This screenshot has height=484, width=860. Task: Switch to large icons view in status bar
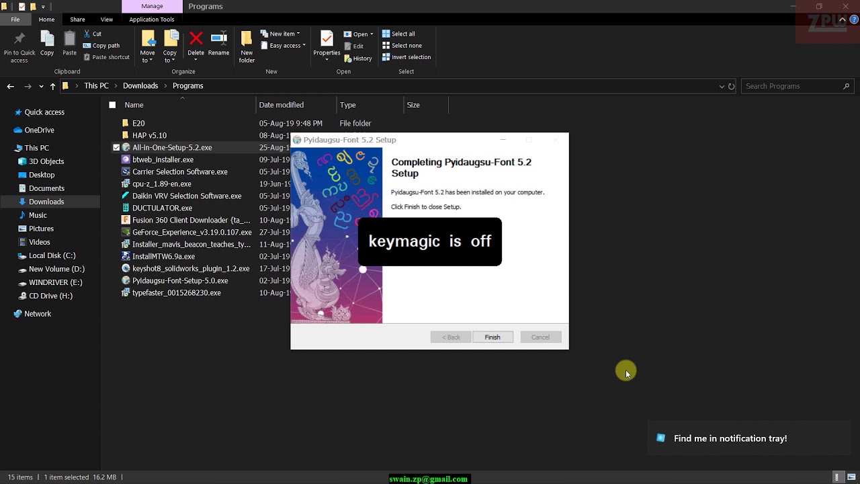point(851,477)
